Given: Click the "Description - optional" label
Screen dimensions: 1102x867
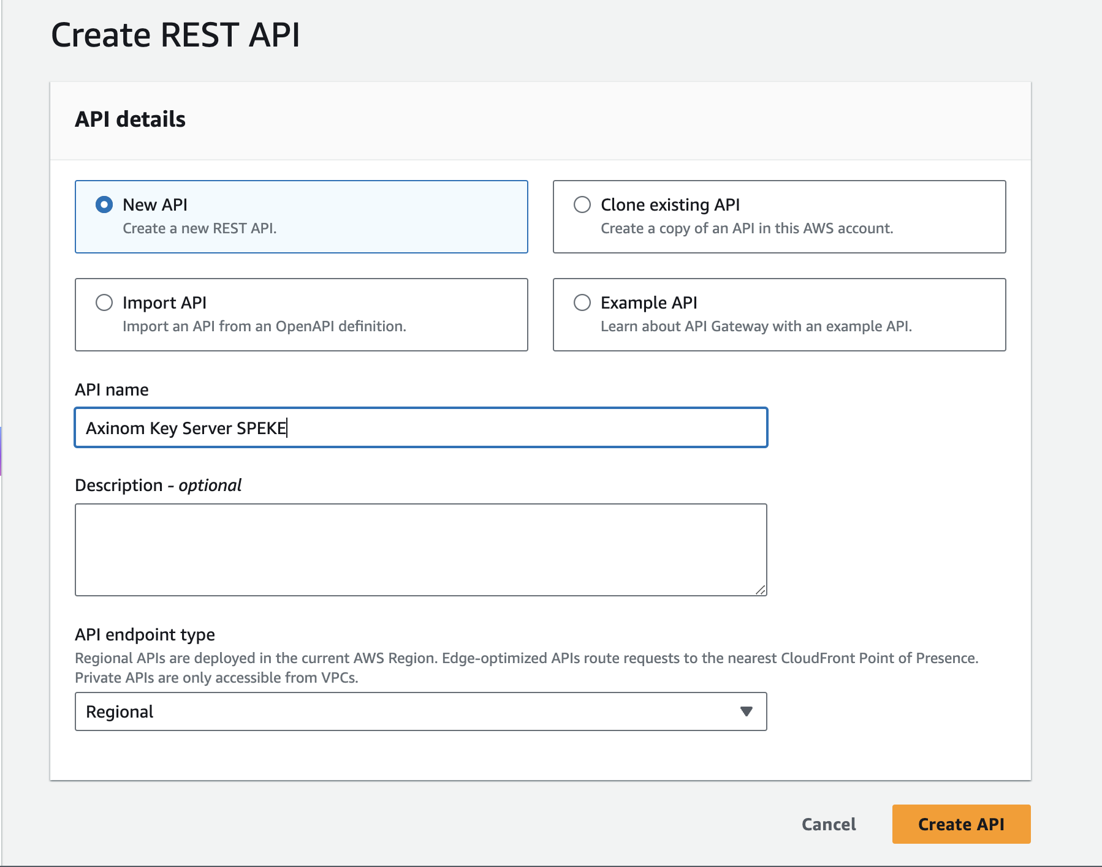Looking at the screenshot, I should tap(158, 486).
